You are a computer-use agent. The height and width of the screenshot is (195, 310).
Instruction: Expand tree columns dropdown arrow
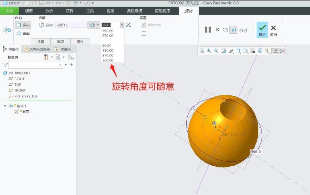[x=64, y=57]
